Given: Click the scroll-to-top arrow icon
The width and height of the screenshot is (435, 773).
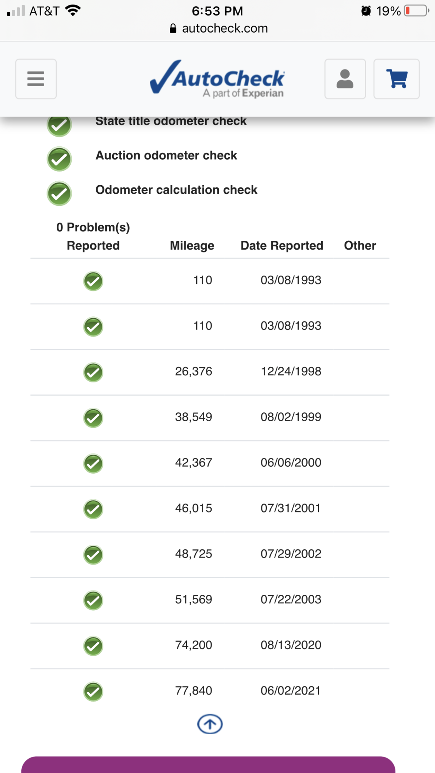Looking at the screenshot, I should coord(210,724).
